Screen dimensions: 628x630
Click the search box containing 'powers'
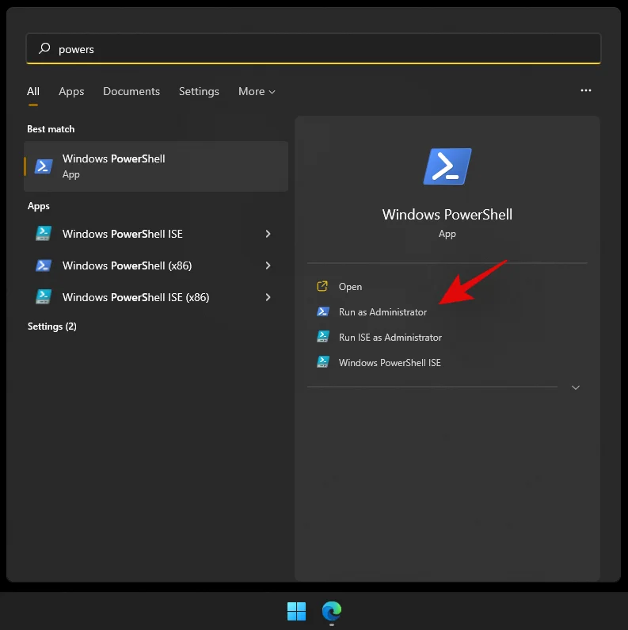click(313, 48)
